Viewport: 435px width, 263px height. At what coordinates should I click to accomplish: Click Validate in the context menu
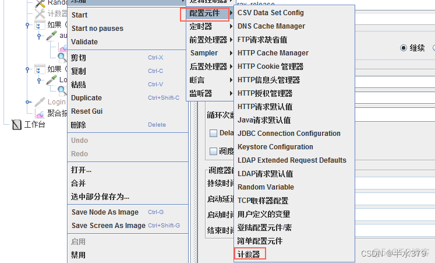coord(128,41)
